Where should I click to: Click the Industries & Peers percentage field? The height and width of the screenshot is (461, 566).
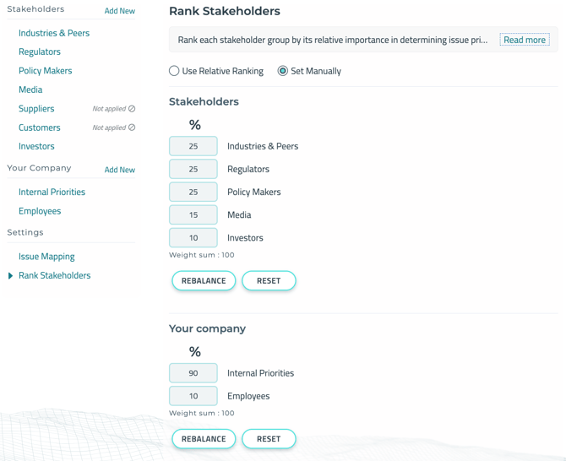(193, 146)
